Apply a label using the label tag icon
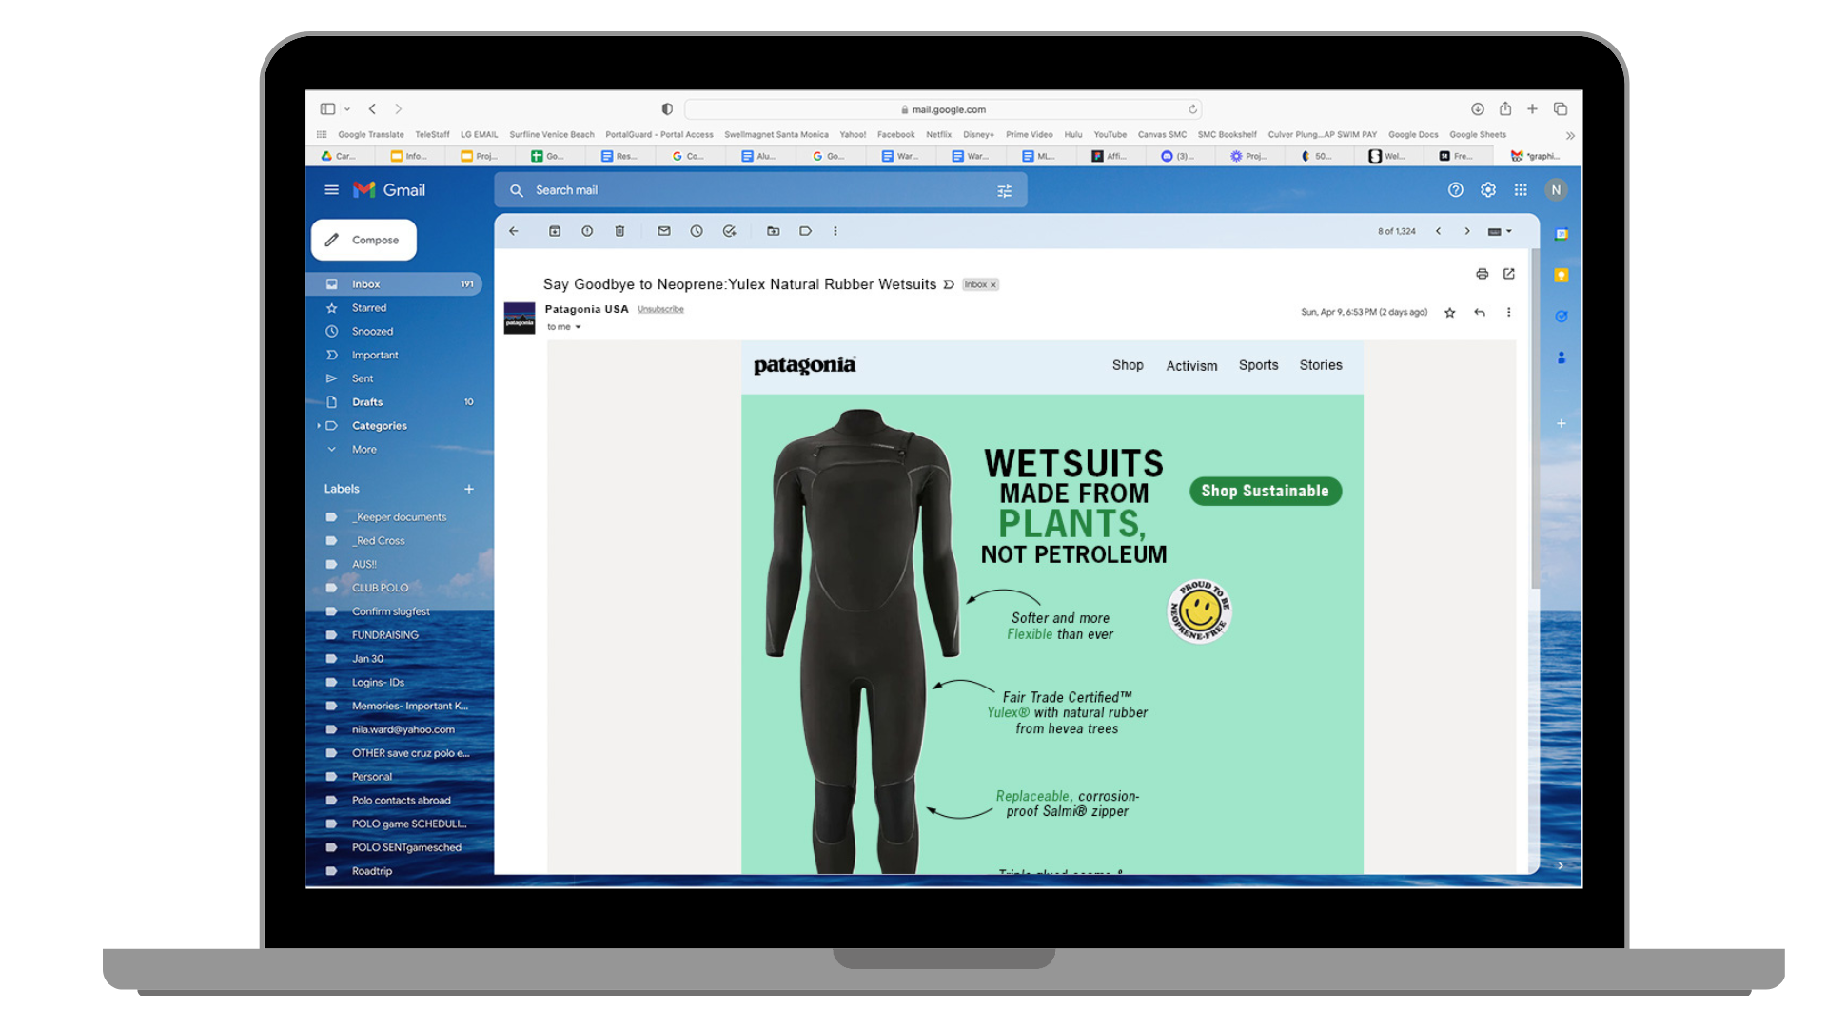Screen dimensions: 1827x1027 [x=806, y=231]
